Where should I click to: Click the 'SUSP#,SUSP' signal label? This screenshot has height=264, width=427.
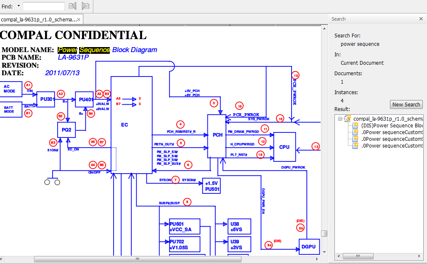(169, 203)
